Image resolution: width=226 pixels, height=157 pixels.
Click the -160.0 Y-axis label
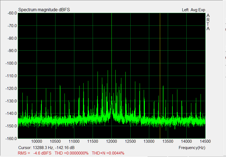coord(11,139)
